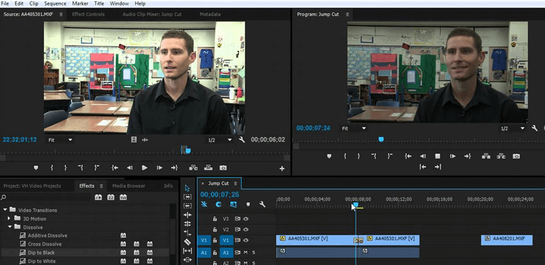This screenshot has width=545, height=265.
Task: Open the Source monitor button editor plus
Action: click(x=282, y=169)
